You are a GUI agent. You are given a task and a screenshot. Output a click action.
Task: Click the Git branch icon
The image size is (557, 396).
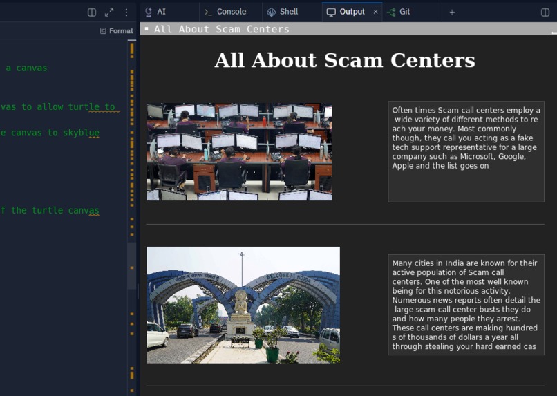391,12
